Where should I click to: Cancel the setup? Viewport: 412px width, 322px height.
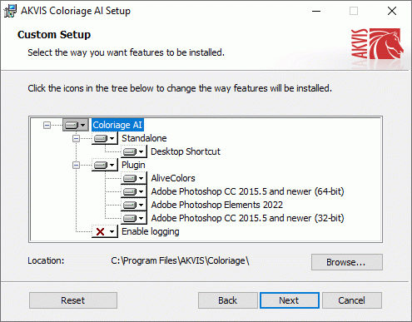[x=352, y=300]
